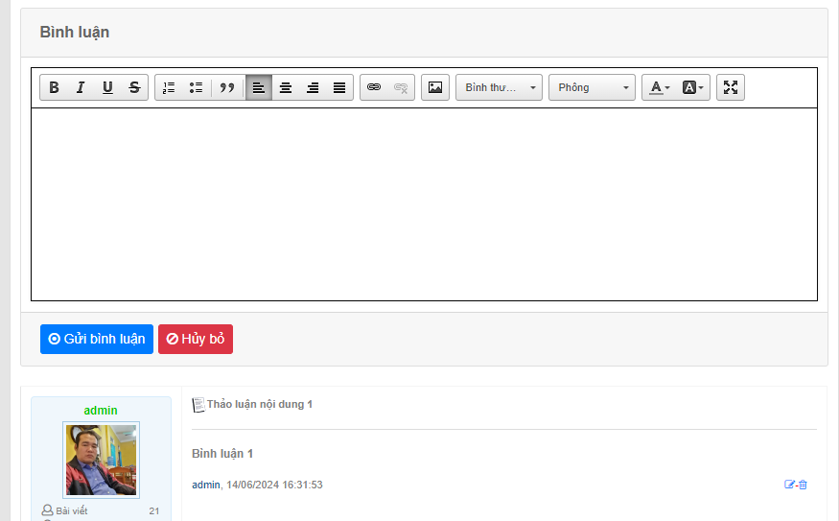Toggle italic text style
The image size is (839, 521).
click(81, 87)
